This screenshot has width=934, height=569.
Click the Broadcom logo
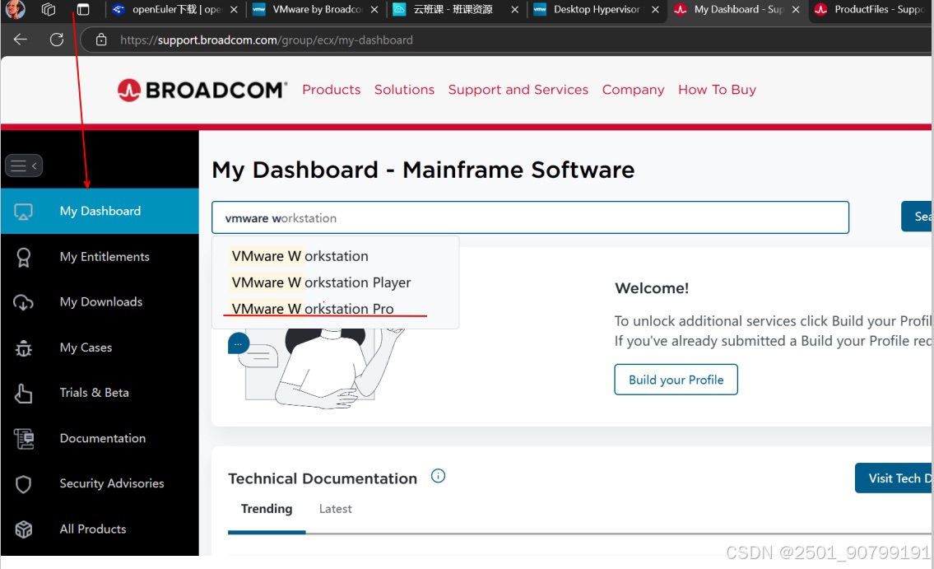tap(202, 90)
